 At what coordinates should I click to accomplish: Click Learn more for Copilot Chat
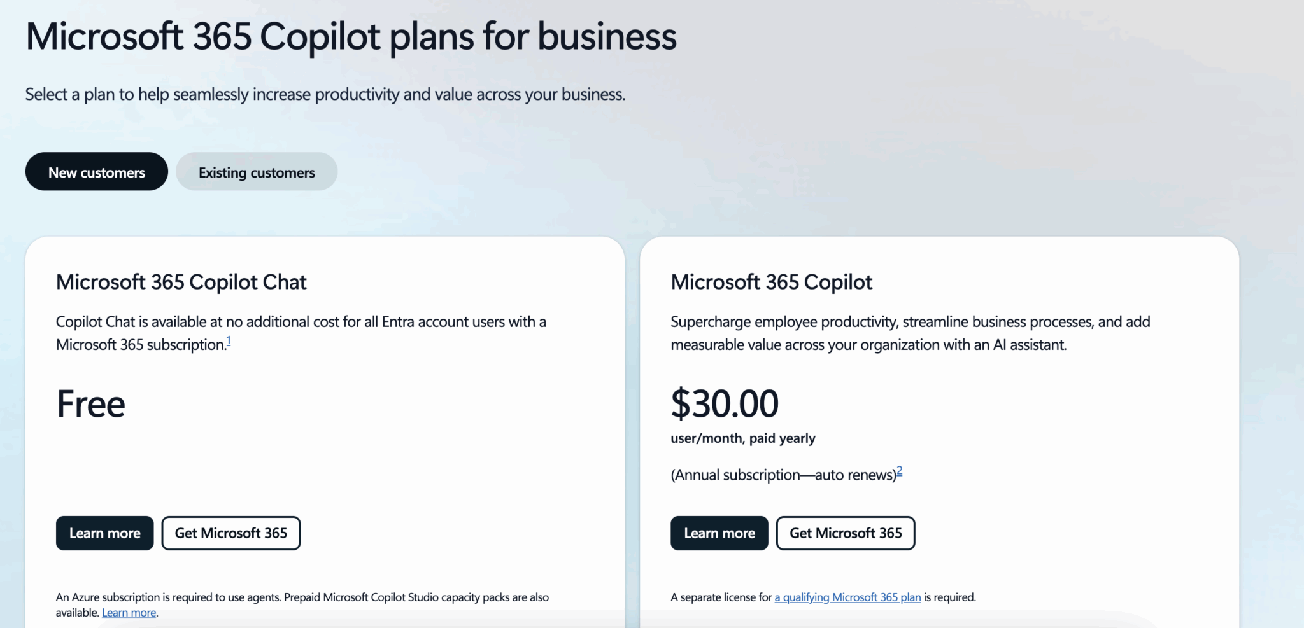(104, 533)
